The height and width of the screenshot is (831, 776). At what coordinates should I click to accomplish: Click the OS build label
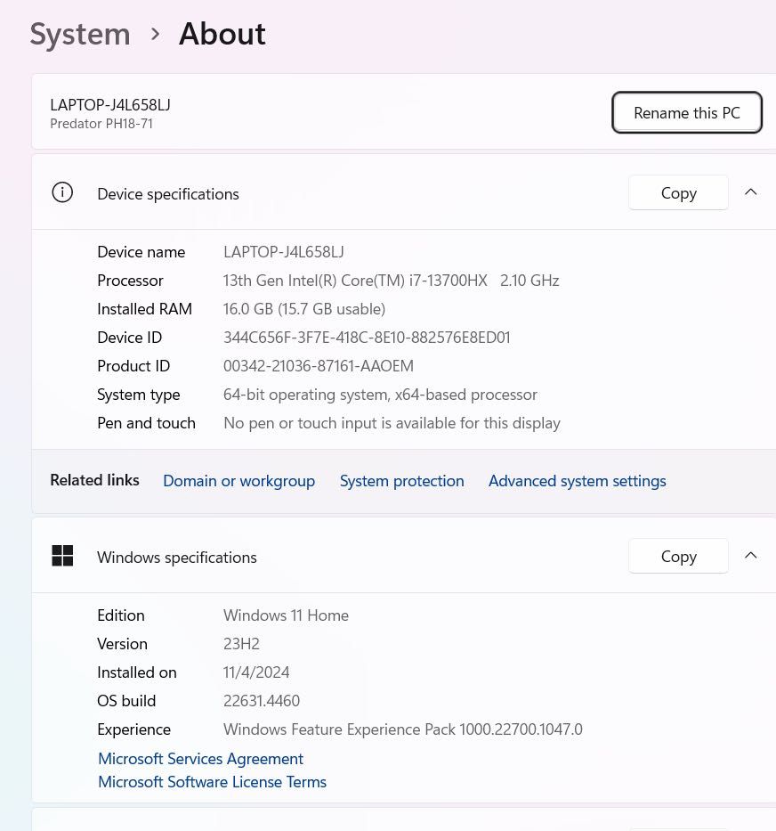click(x=126, y=701)
